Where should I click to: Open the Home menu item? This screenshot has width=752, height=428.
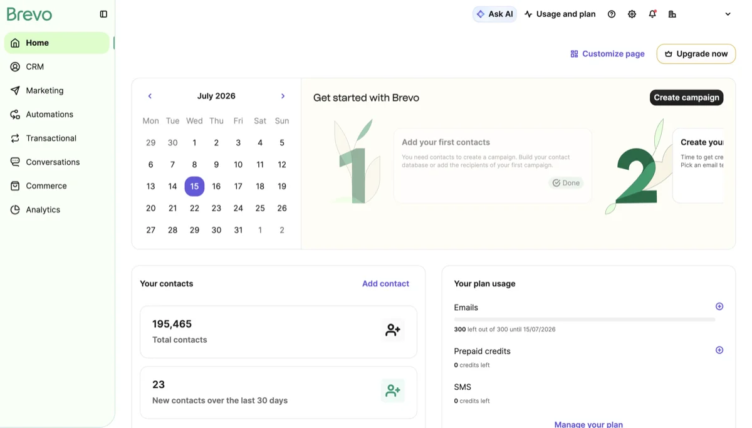pyautogui.click(x=57, y=43)
